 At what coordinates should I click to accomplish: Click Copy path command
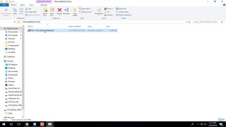click(x=31, y=12)
